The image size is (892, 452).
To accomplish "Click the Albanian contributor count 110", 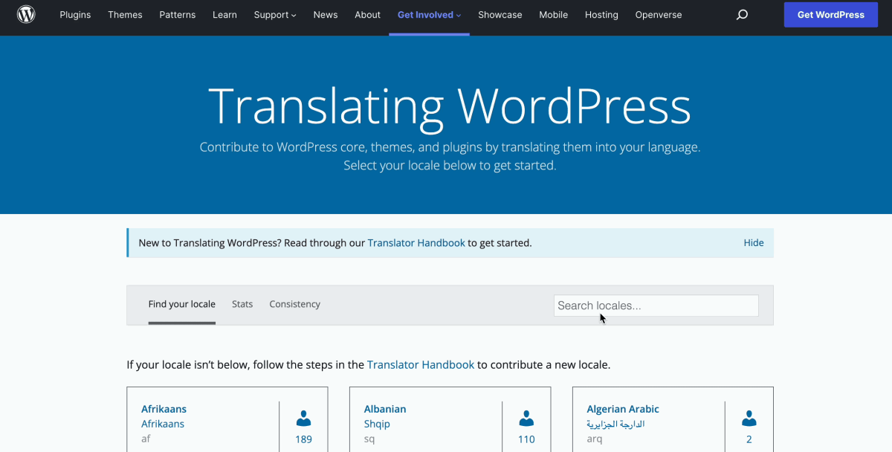I will (x=526, y=439).
